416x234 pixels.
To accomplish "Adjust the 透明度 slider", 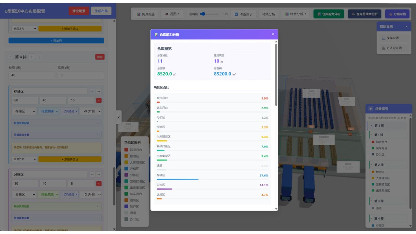I will pyautogui.click(x=209, y=14).
